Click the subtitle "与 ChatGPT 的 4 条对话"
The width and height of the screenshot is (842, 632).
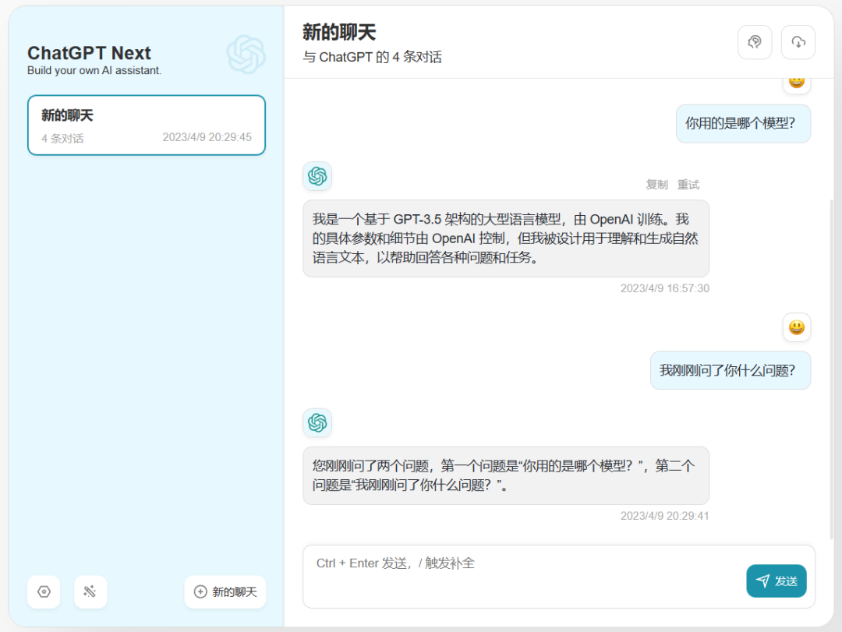[372, 57]
